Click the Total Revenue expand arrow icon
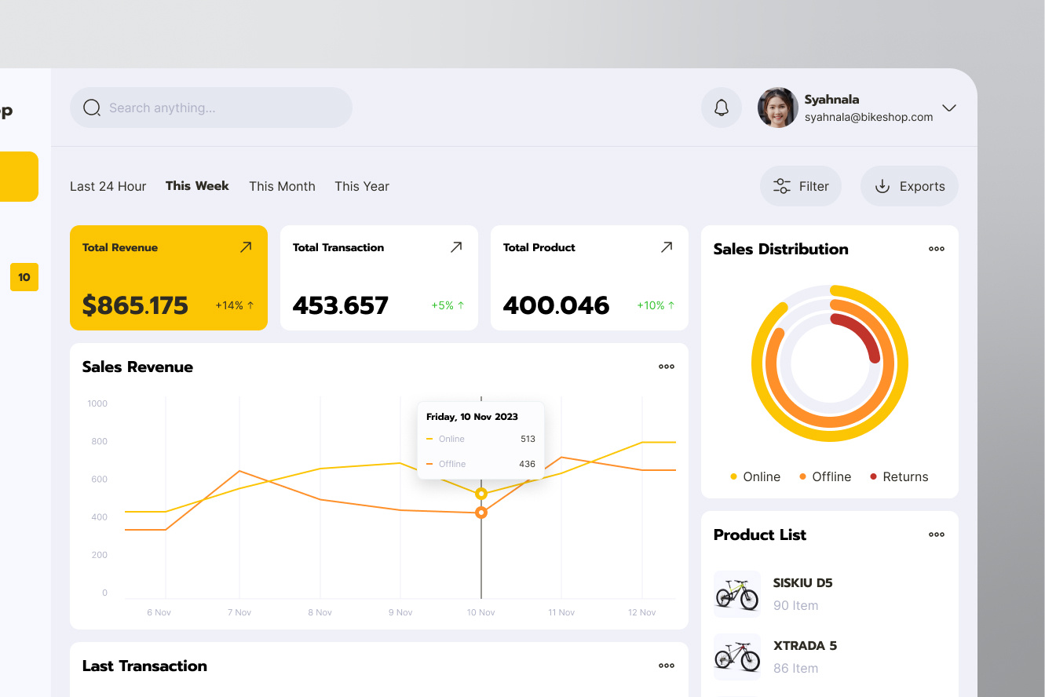Image resolution: width=1045 pixels, height=697 pixels. point(246,246)
